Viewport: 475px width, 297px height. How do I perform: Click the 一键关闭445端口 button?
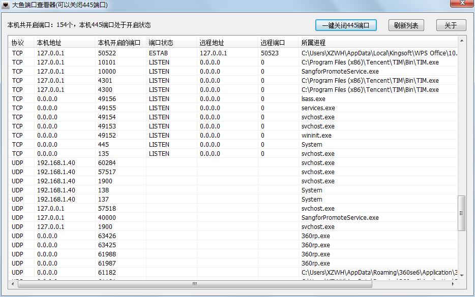pyautogui.click(x=346, y=25)
